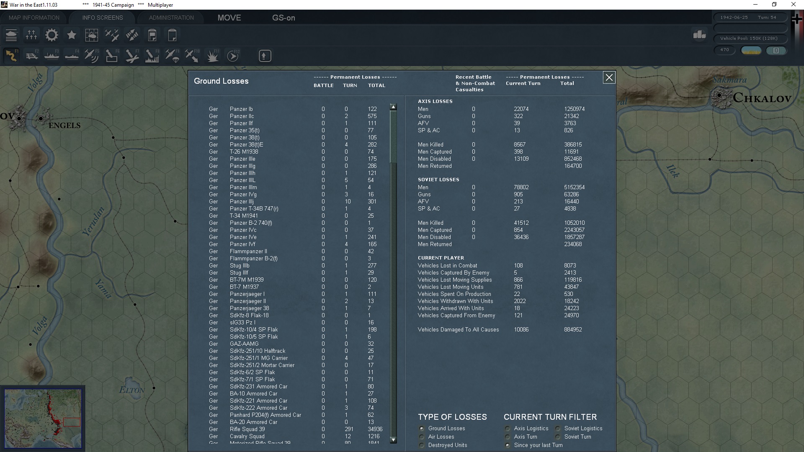Click the upload arrow box icon
This screenshot has width=804, height=452.
coord(265,56)
